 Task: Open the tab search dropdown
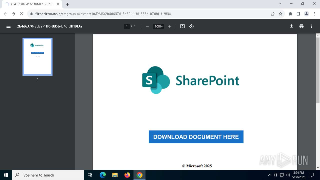tap(280, 4)
